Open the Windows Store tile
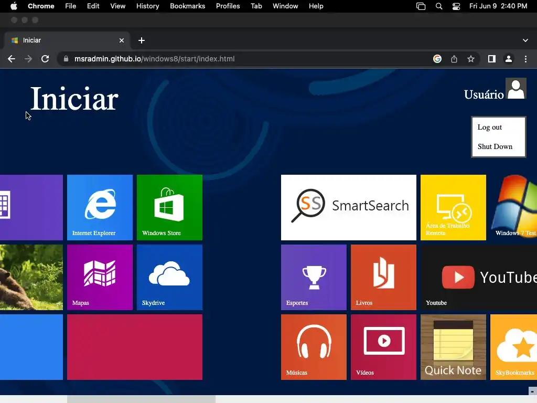This screenshot has width=537, height=403. click(169, 207)
